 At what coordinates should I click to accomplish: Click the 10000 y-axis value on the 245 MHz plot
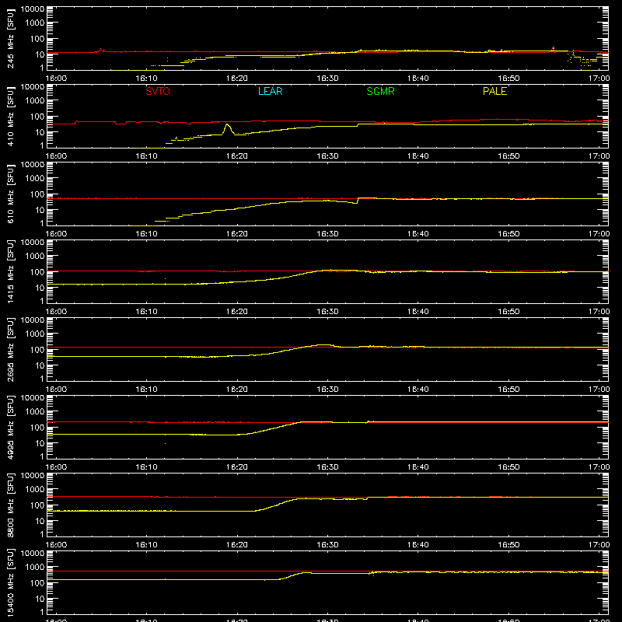(x=33, y=9)
